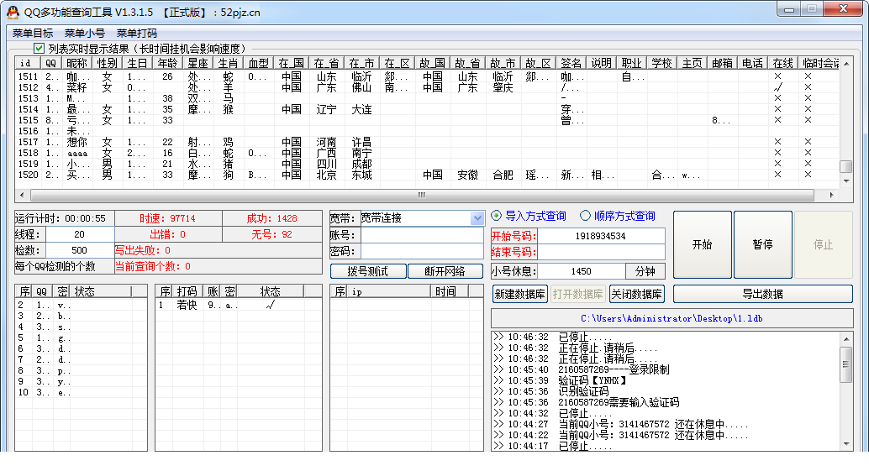Click the 导出数据 button
The image size is (869, 471).
pyautogui.click(x=762, y=294)
